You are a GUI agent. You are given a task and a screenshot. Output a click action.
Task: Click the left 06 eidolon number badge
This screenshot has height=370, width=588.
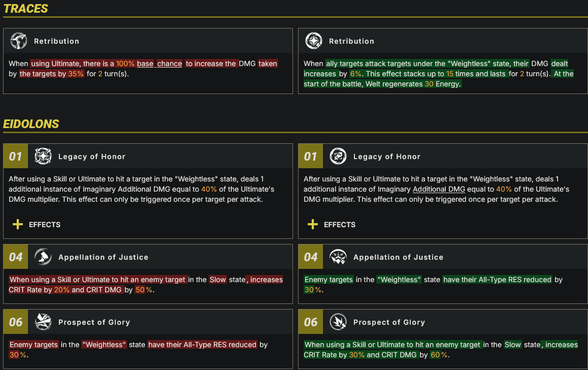tap(15, 322)
